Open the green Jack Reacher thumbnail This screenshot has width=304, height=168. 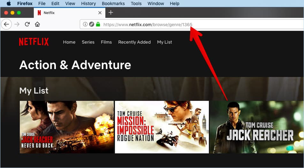point(257,127)
